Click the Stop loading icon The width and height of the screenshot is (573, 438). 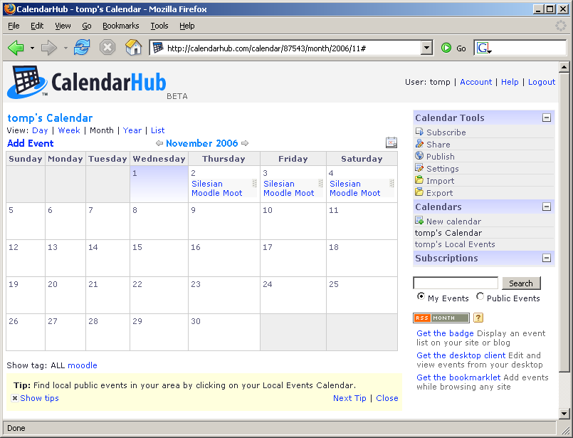click(107, 48)
